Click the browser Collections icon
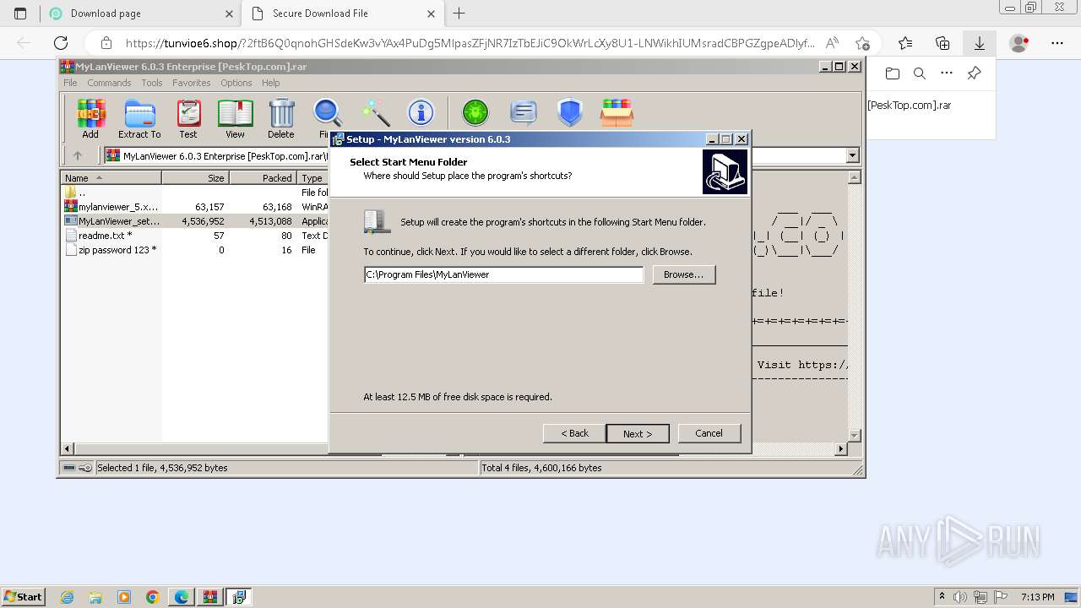The height and width of the screenshot is (608, 1081). pyautogui.click(x=942, y=43)
